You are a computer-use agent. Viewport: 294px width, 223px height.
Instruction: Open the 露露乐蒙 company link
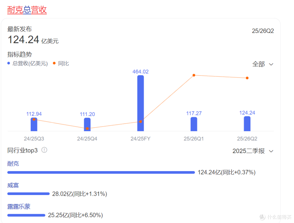coord(19,207)
